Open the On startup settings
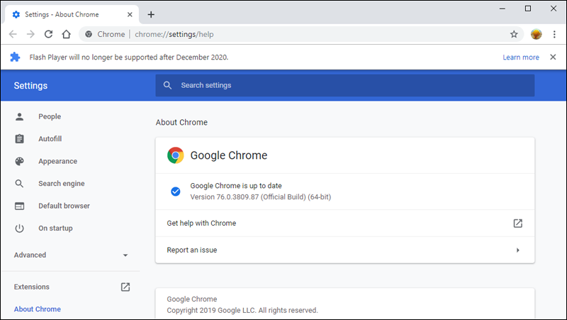This screenshot has width=567, height=320. click(x=55, y=228)
